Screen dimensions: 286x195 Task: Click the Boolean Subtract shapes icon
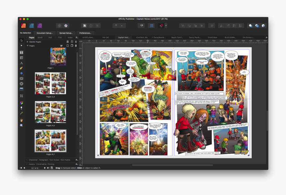pyautogui.click(x=257, y=26)
